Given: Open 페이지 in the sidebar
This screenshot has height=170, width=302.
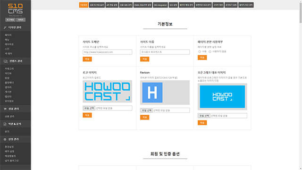Looking at the screenshot, I should coord(8,35).
